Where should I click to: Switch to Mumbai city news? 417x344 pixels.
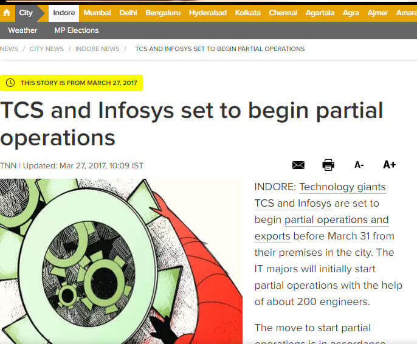pos(97,13)
